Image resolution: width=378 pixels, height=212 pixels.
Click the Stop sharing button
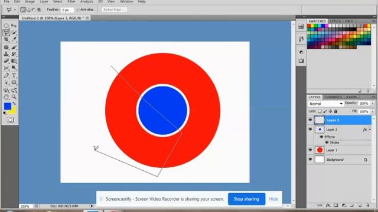point(246,199)
